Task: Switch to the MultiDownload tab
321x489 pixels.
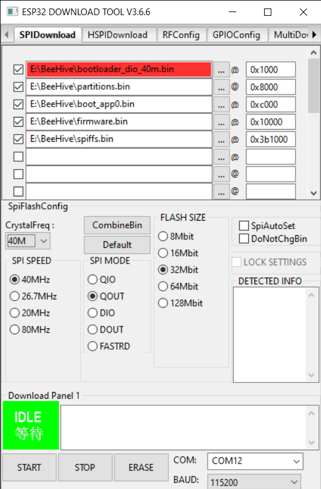Action: click(289, 35)
